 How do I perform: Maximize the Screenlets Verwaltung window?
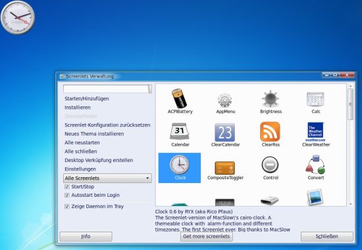(335, 75)
